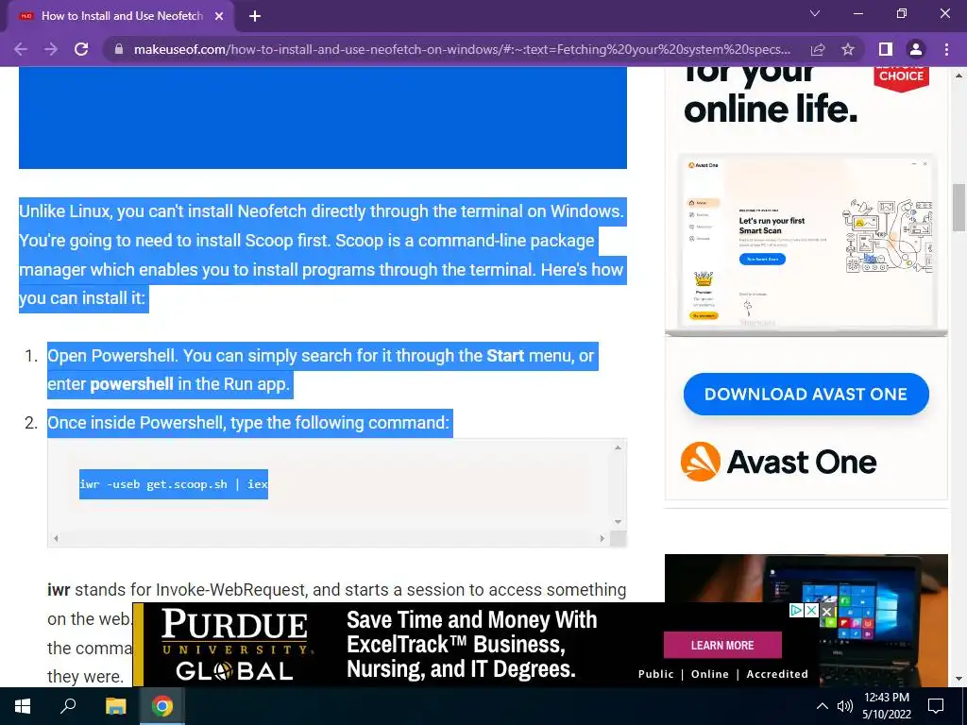Go forward to the next page
Image resolution: width=967 pixels, height=725 pixels.
[51, 49]
